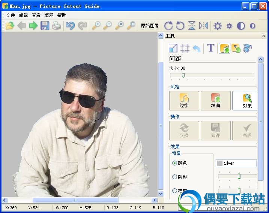Image resolution: width=269 pixels, height=213 pixels.
Task: Close the 工具 panel
Action: [x=263, y=36]
